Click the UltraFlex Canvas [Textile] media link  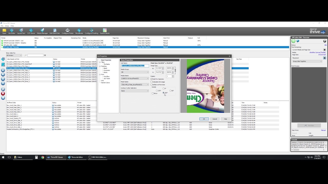(317, 52)
